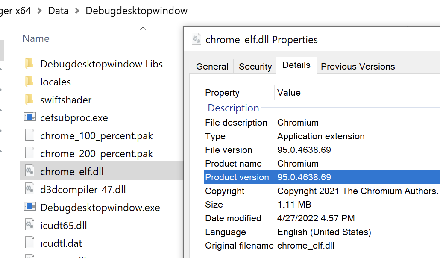440x258 pixels.
Task: Select the Language property row
Action: 322,232
